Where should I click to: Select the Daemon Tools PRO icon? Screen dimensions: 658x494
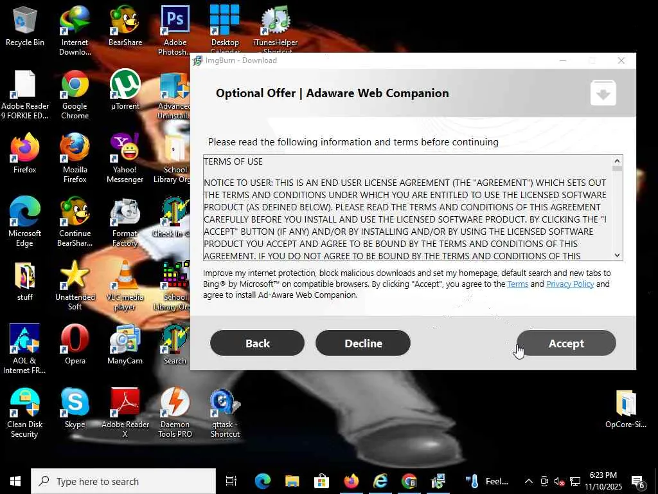click(x=175, y=412)
